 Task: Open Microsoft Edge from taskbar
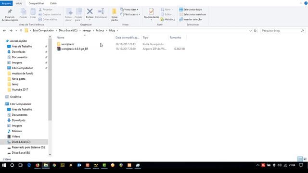click(x=29, y=165)
